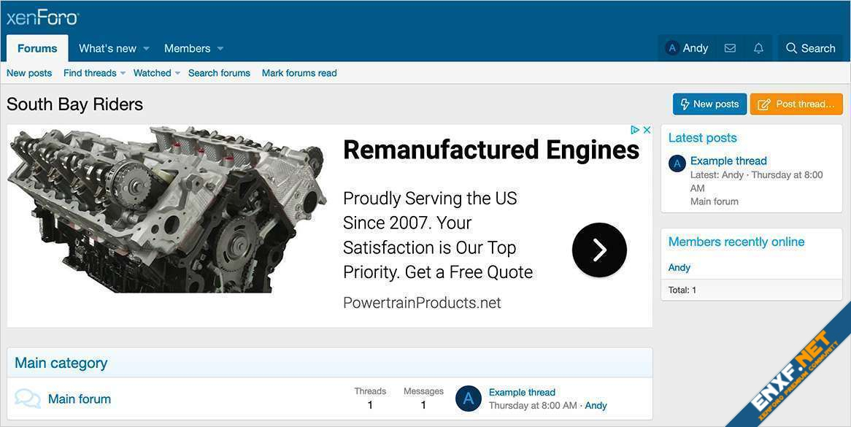Expand the What's new dropdown arrow

click(x=146, y=49)
